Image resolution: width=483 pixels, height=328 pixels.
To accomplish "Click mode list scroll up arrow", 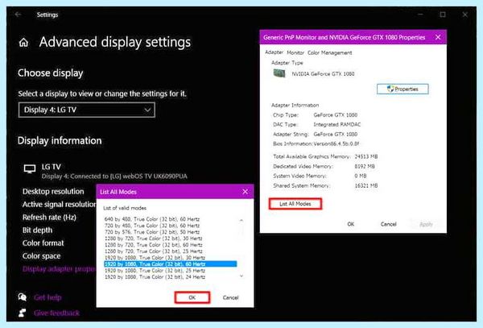I will 242,220.
